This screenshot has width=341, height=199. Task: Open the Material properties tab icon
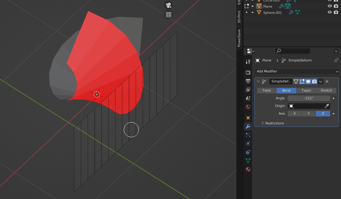coord(248,169)
